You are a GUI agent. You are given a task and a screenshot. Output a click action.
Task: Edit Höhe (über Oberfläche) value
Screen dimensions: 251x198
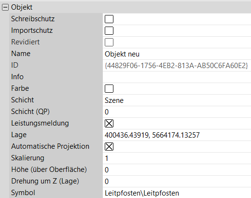click(x=177, y=170)
